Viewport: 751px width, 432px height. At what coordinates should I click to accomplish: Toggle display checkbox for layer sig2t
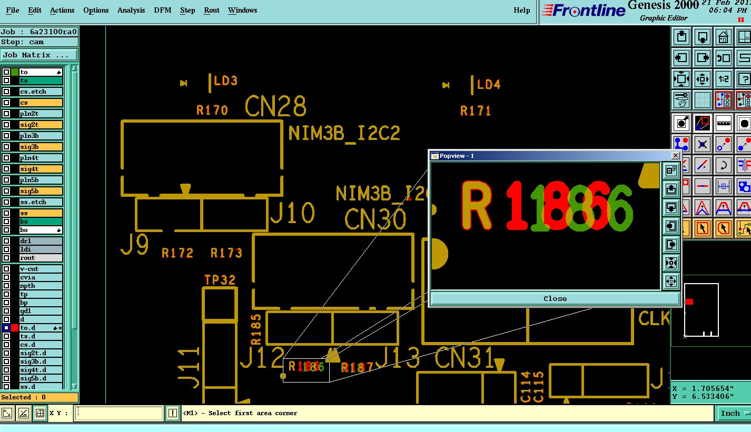(x=6, y=125)
